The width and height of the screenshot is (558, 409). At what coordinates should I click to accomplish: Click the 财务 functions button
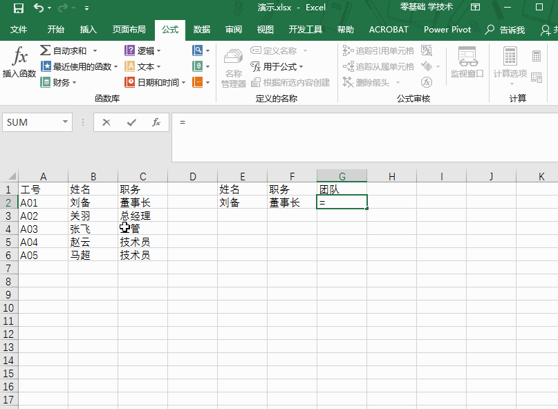(x=58, y=82)
